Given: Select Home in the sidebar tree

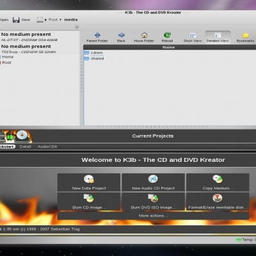Looking at the screenshot, I should (x=8, y=57).
